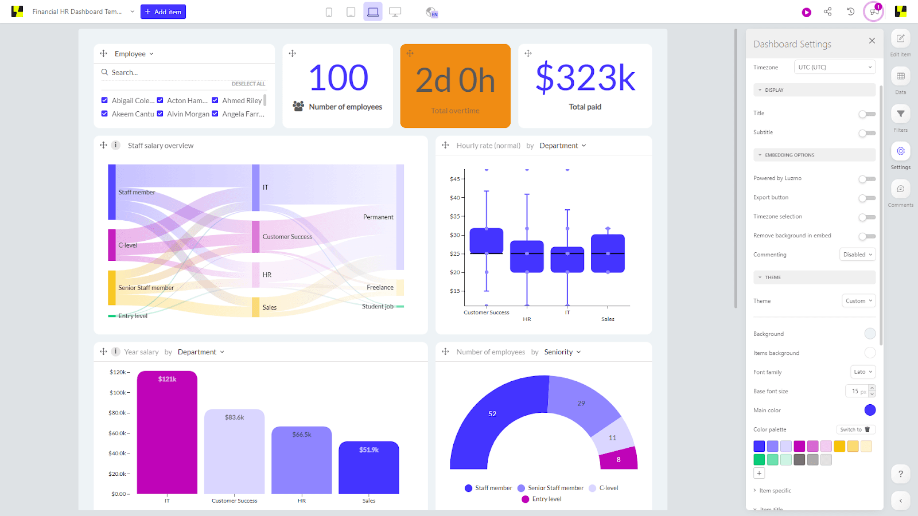Uncheck the Ahmed Riley employee checkbox
Image resolution: width=918 pixels, height=516 pixels.
tap(215, 100)
